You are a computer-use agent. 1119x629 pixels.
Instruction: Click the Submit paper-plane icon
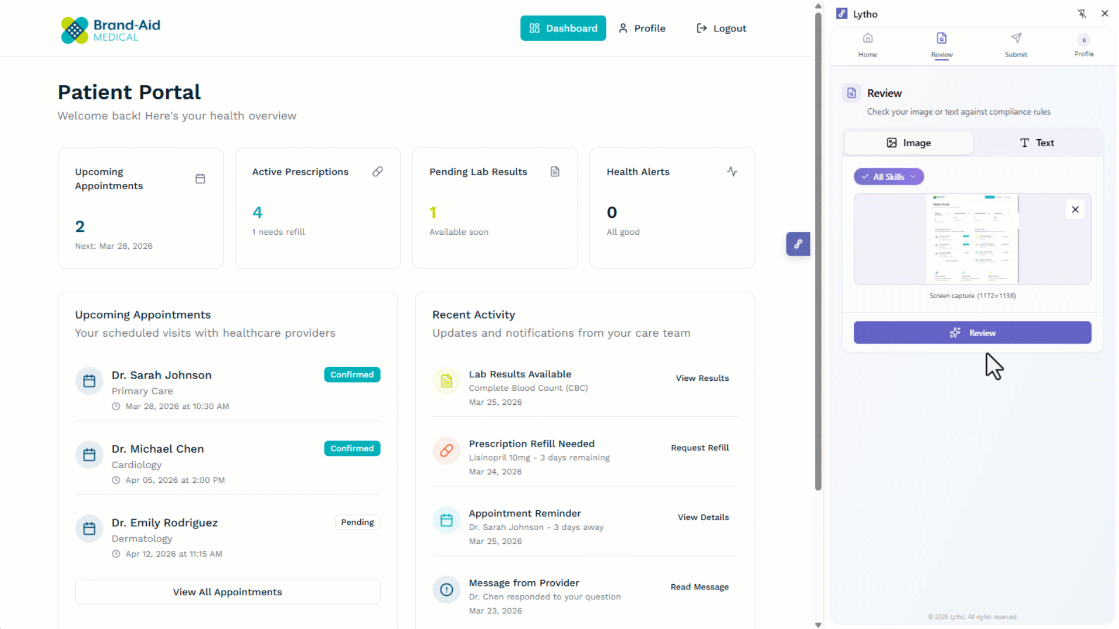(x=1016, y=39)
